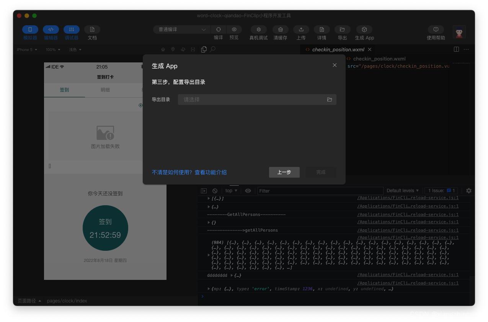Click the 导出目录 path selection field
Viewport: 488px width, 322px height.
[x=253, y=100]
